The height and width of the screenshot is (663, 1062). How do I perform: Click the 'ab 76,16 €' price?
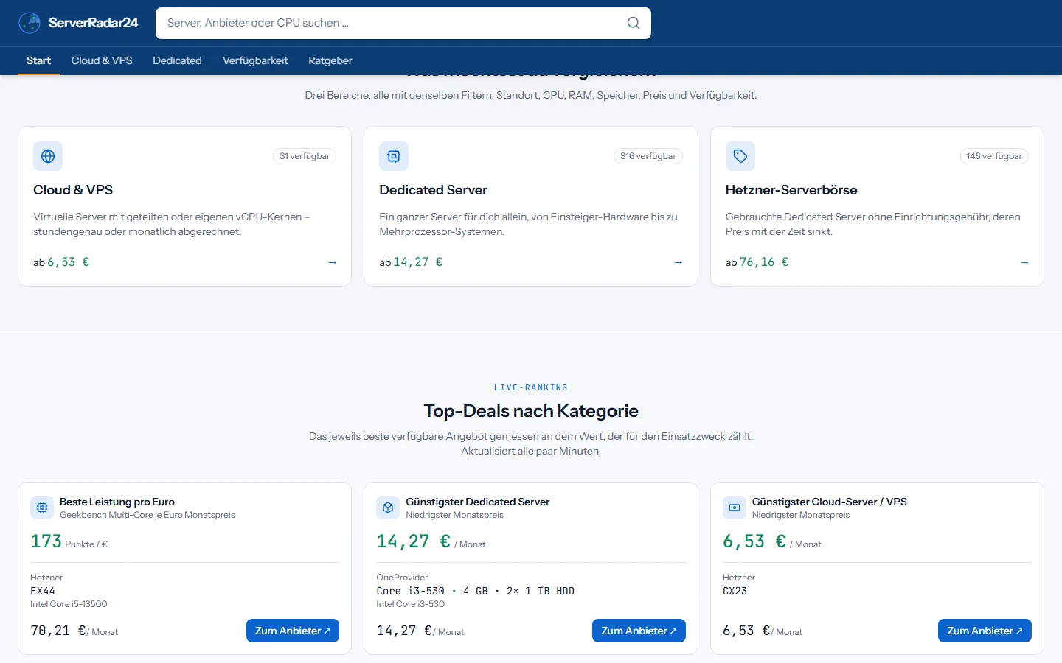point(757,262)
